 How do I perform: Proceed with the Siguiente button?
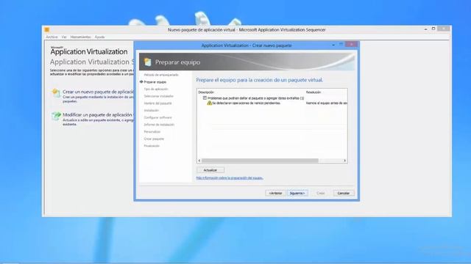click(297, 193)
